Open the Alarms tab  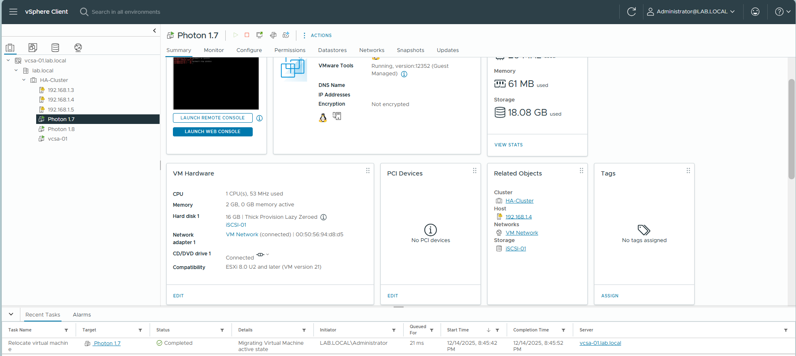[x=81, y=315]
